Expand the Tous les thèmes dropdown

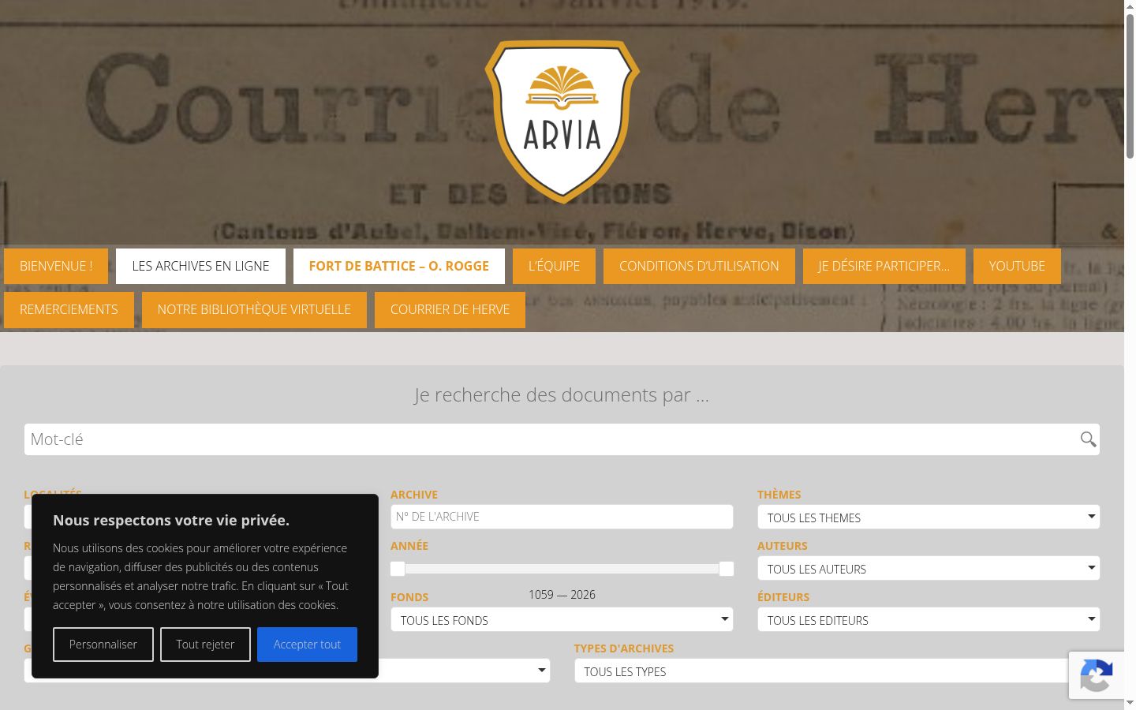(x=929, y=517)
